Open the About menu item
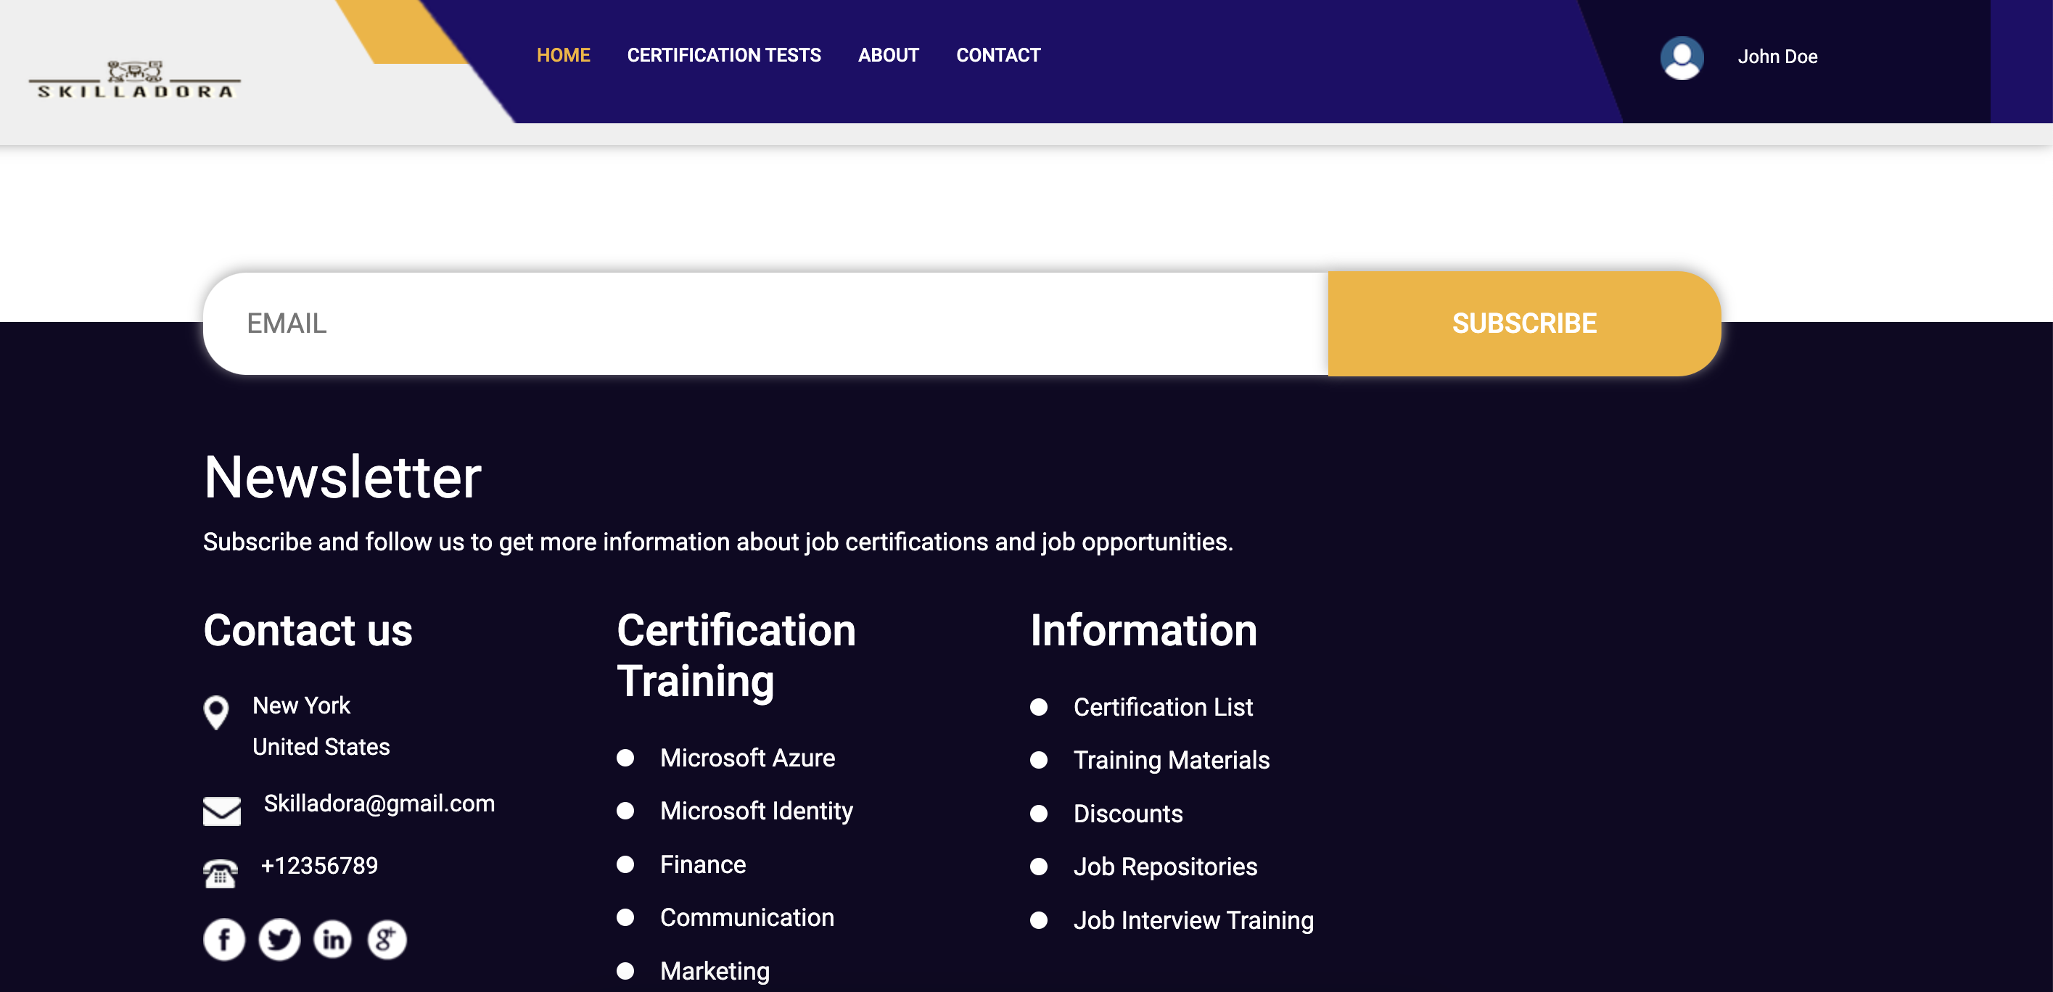This screenshot has width=2053, height=992. (888, 55)
